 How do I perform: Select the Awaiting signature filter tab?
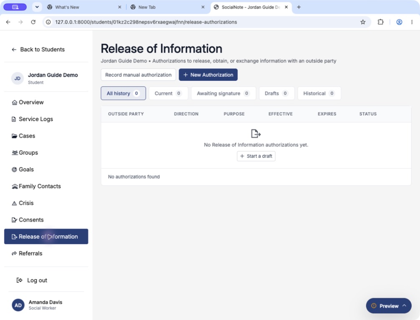pos(224,93)
